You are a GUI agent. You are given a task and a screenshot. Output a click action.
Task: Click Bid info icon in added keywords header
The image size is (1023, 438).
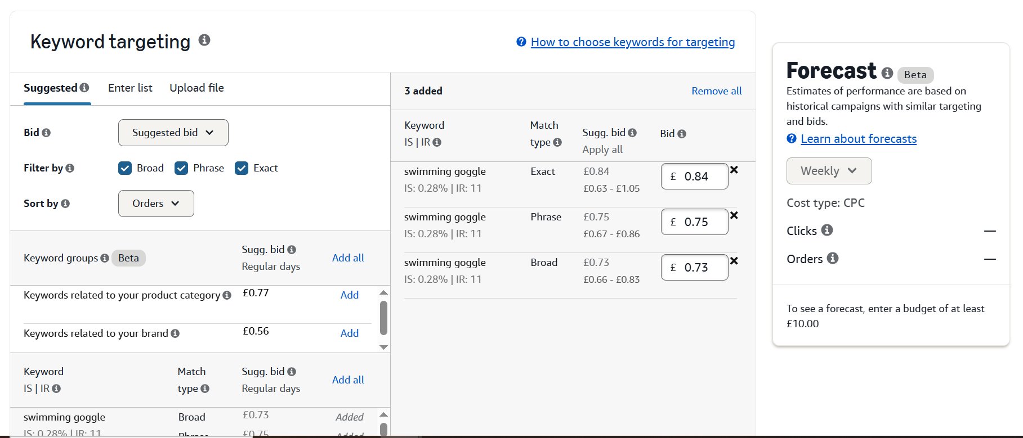tap(682, 134)
